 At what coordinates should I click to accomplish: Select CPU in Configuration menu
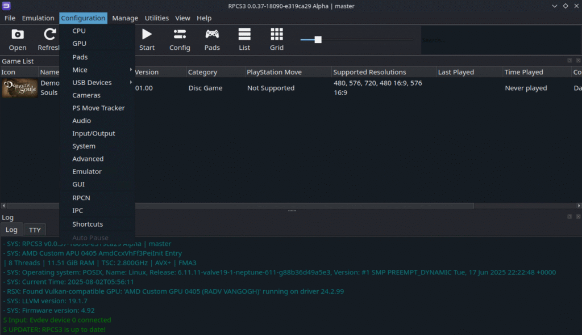tap(97, 31)
